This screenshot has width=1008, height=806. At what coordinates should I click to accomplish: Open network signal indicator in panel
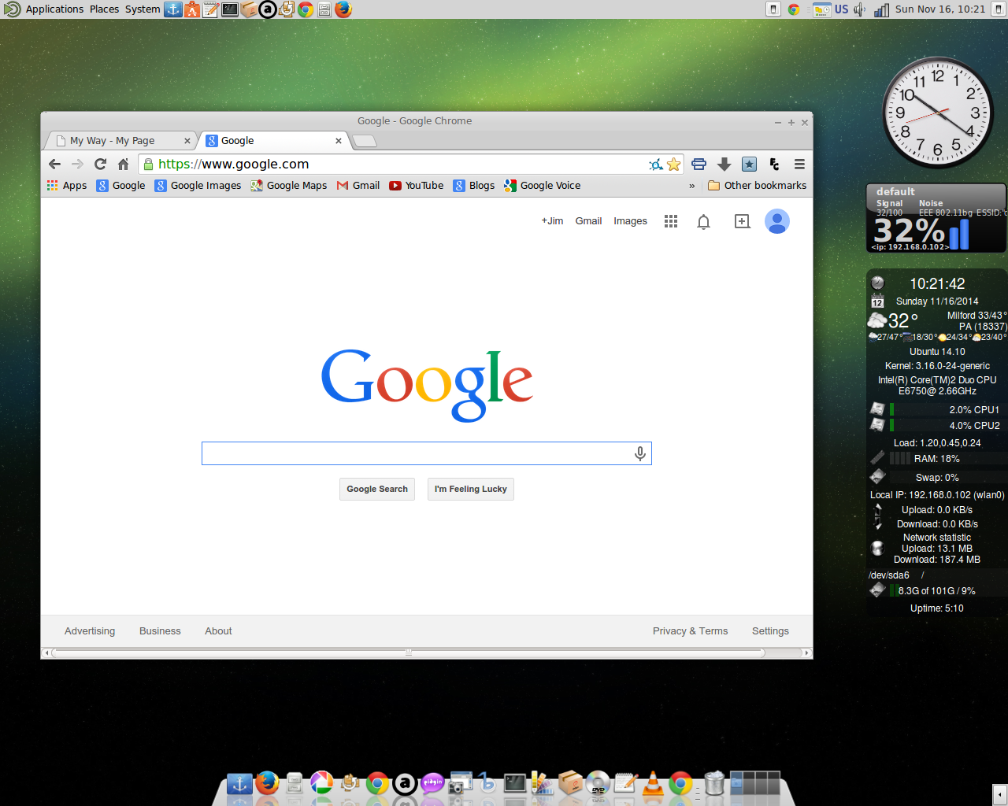click(x=881, y=9)
